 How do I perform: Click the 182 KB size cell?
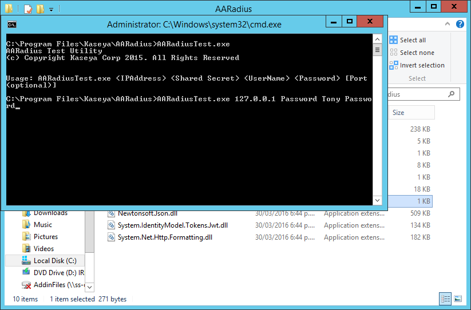[x=420, y=237]
